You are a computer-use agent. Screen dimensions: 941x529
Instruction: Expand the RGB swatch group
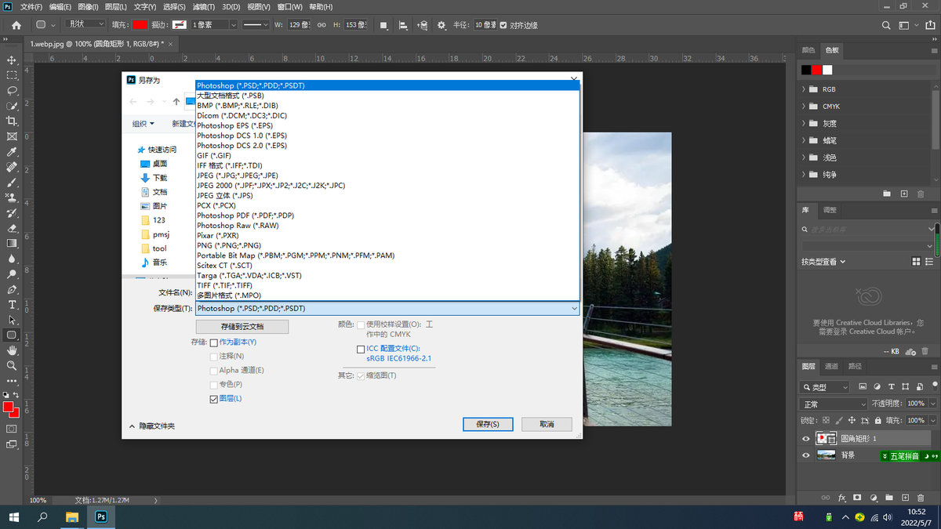coord(805,89)
